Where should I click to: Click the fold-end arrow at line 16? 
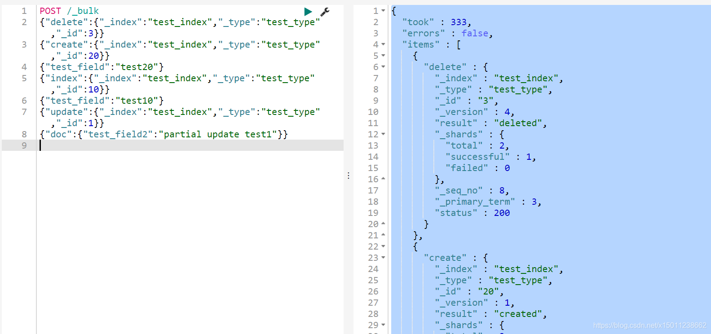point(383,179)
